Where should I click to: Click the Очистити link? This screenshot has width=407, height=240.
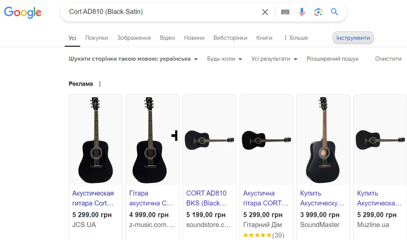click(x=388, y=59)
